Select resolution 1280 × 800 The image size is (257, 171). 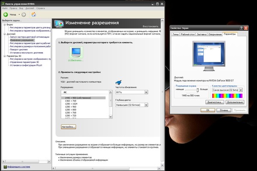point(71,109)
